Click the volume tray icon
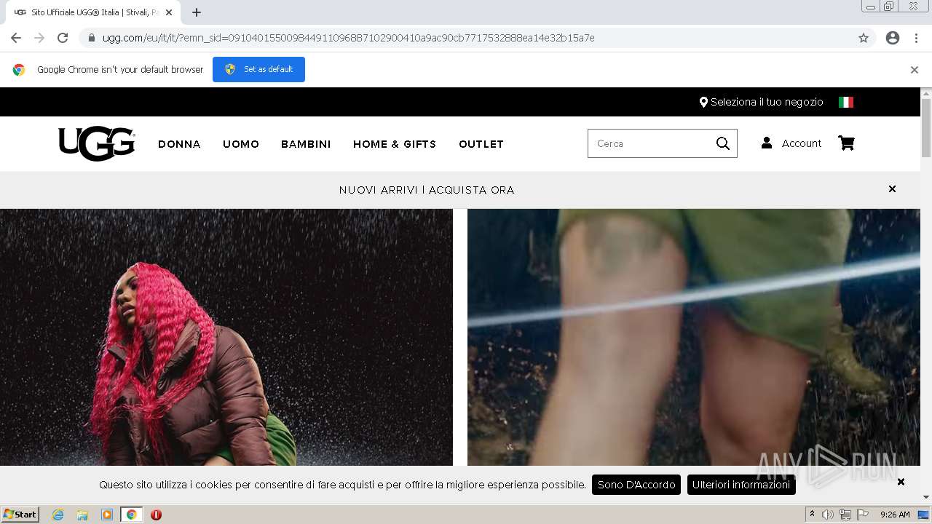Image resolution: width=932 pixels, height=524 pixels. tap(828, 515)
